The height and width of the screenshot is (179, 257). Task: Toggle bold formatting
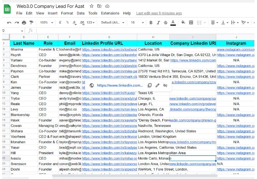pyautogui.click(x=151, y=22)
